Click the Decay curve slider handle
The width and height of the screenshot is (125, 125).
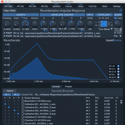tap(54, 30)
